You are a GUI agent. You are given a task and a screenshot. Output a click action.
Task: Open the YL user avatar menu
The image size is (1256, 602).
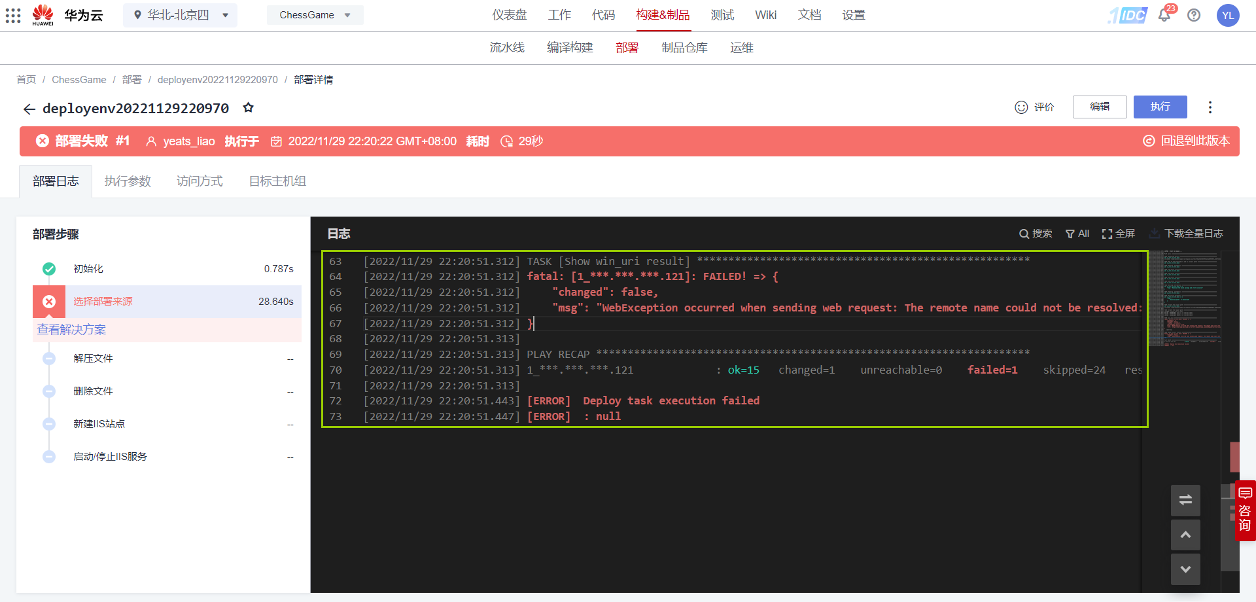1228,15
